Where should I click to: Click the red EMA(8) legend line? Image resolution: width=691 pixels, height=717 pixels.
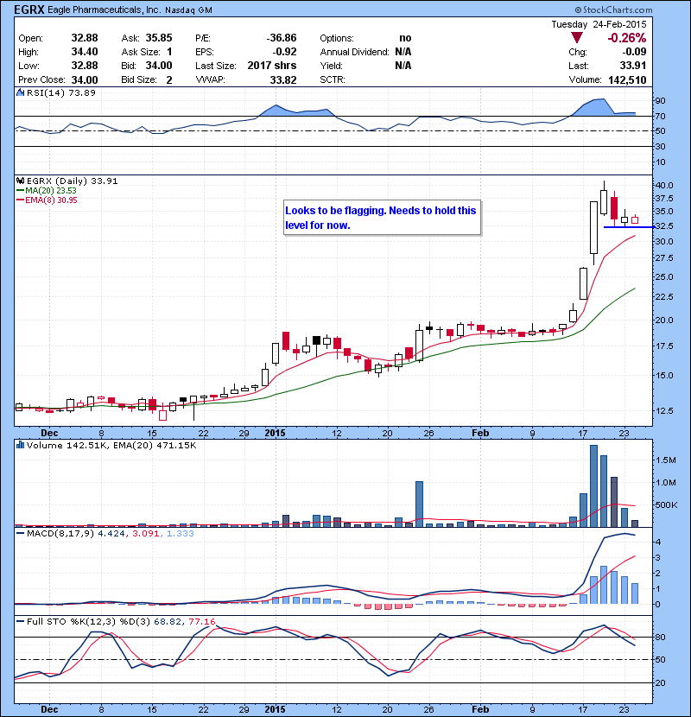[x=20, y=200]
